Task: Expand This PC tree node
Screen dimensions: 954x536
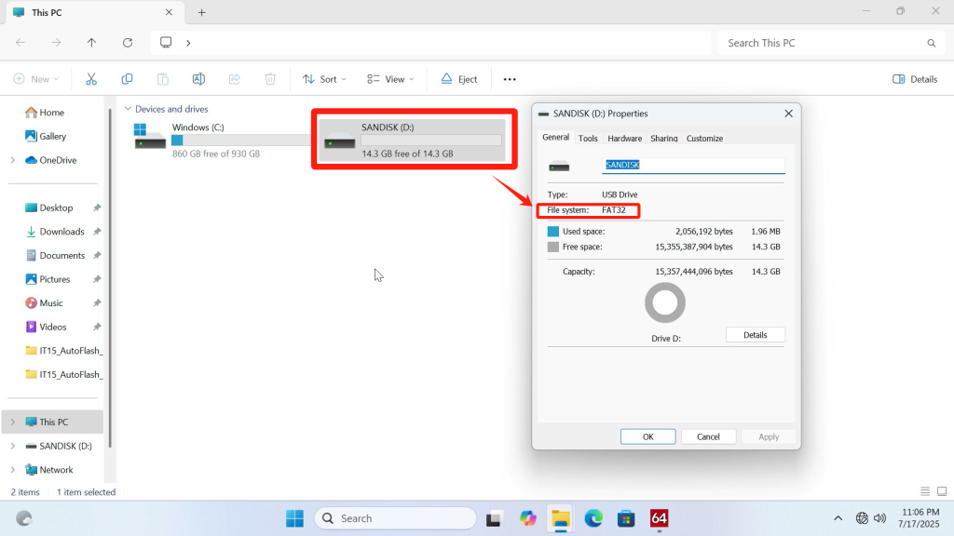Action: pos(13,422)
